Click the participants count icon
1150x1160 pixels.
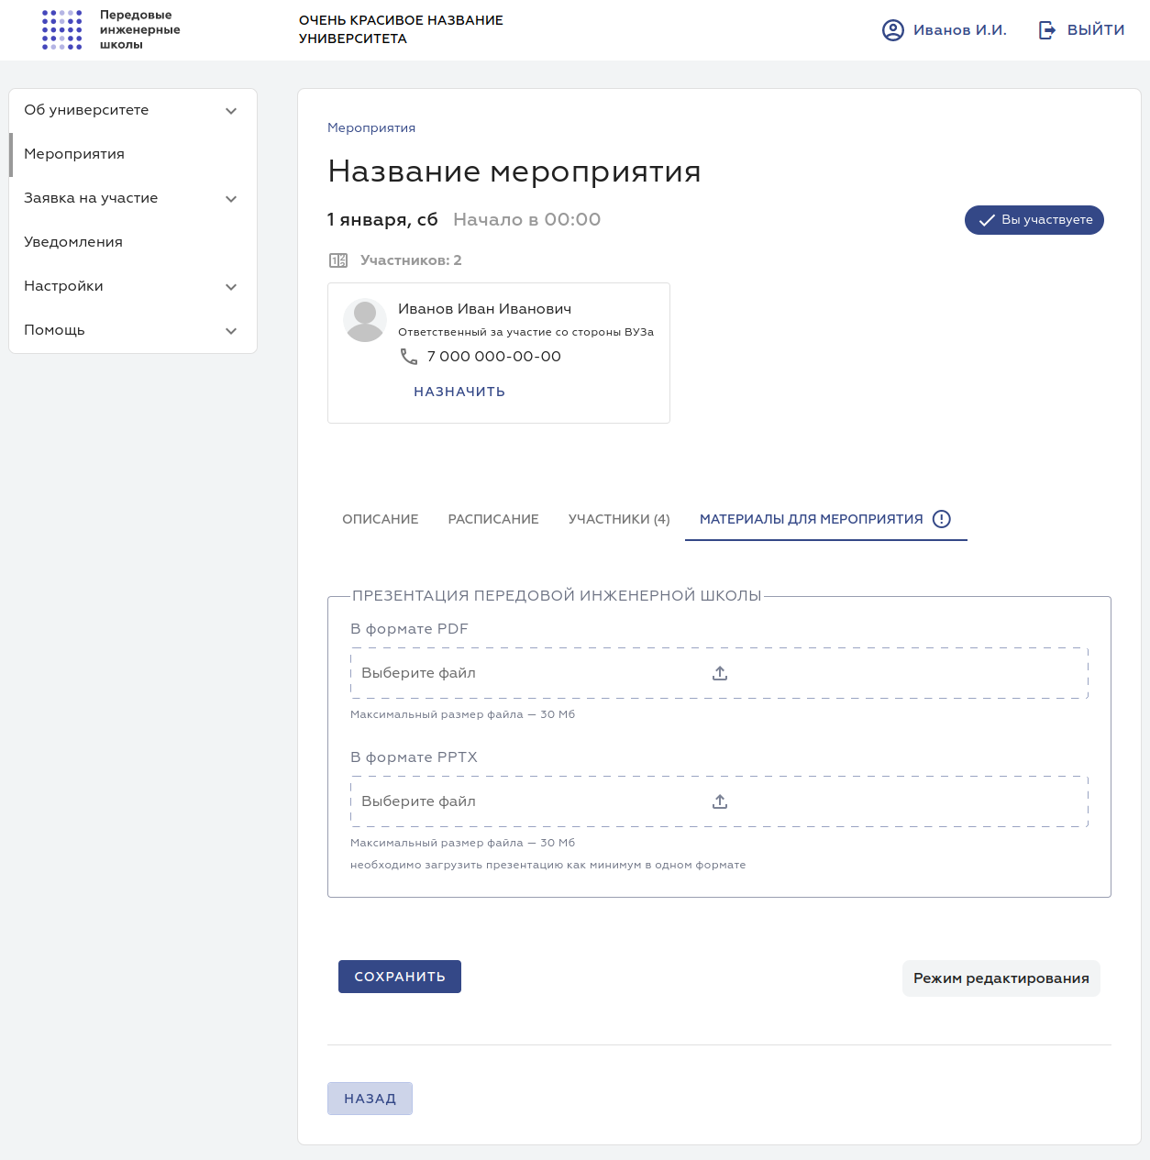[x=338, y=260]
